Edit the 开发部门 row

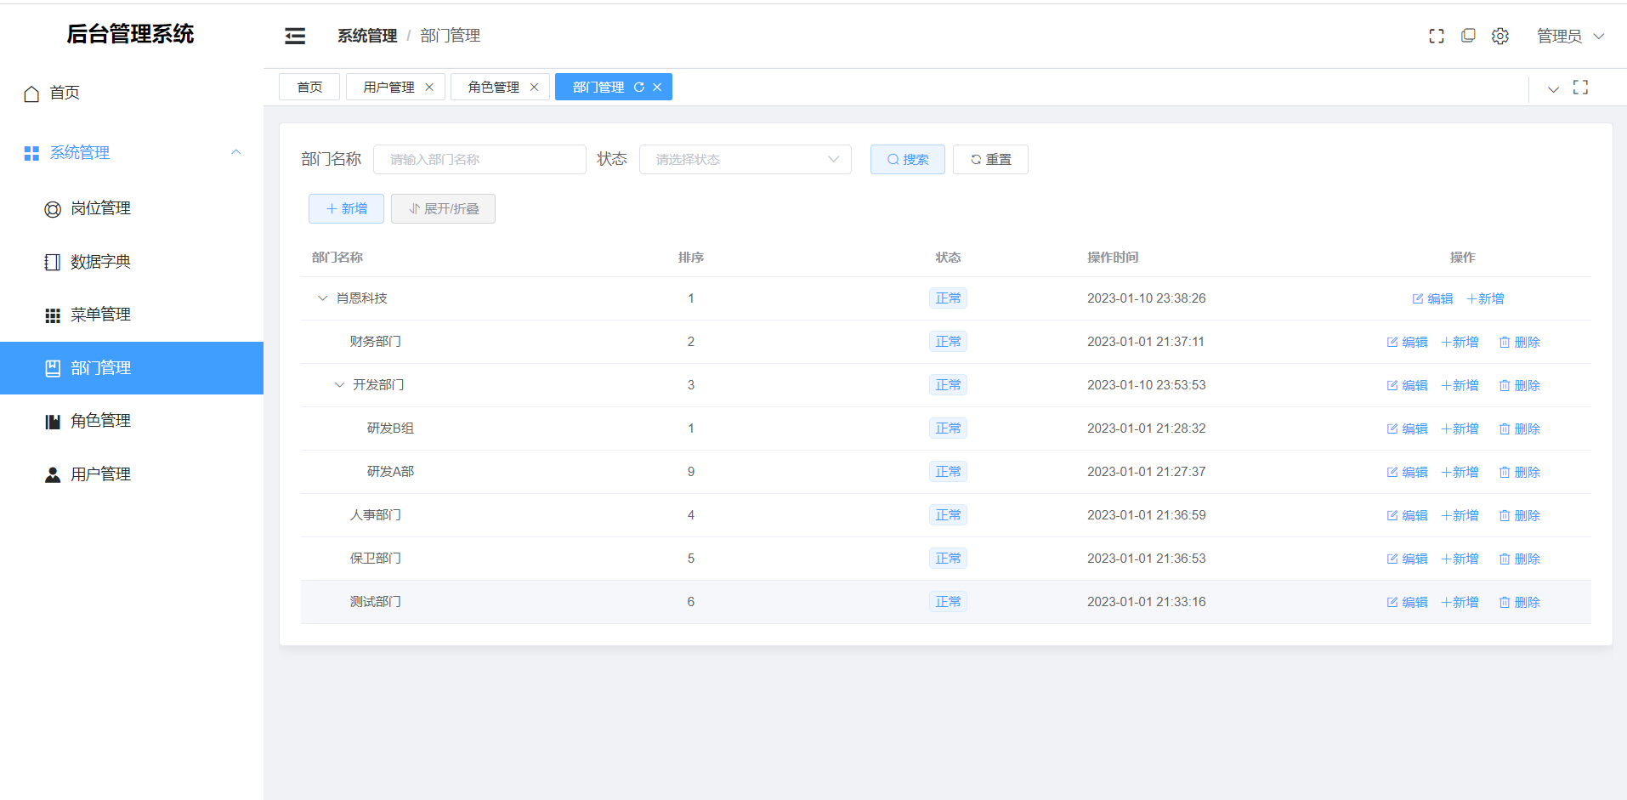pyautogui.click(x=1407, y=385)
